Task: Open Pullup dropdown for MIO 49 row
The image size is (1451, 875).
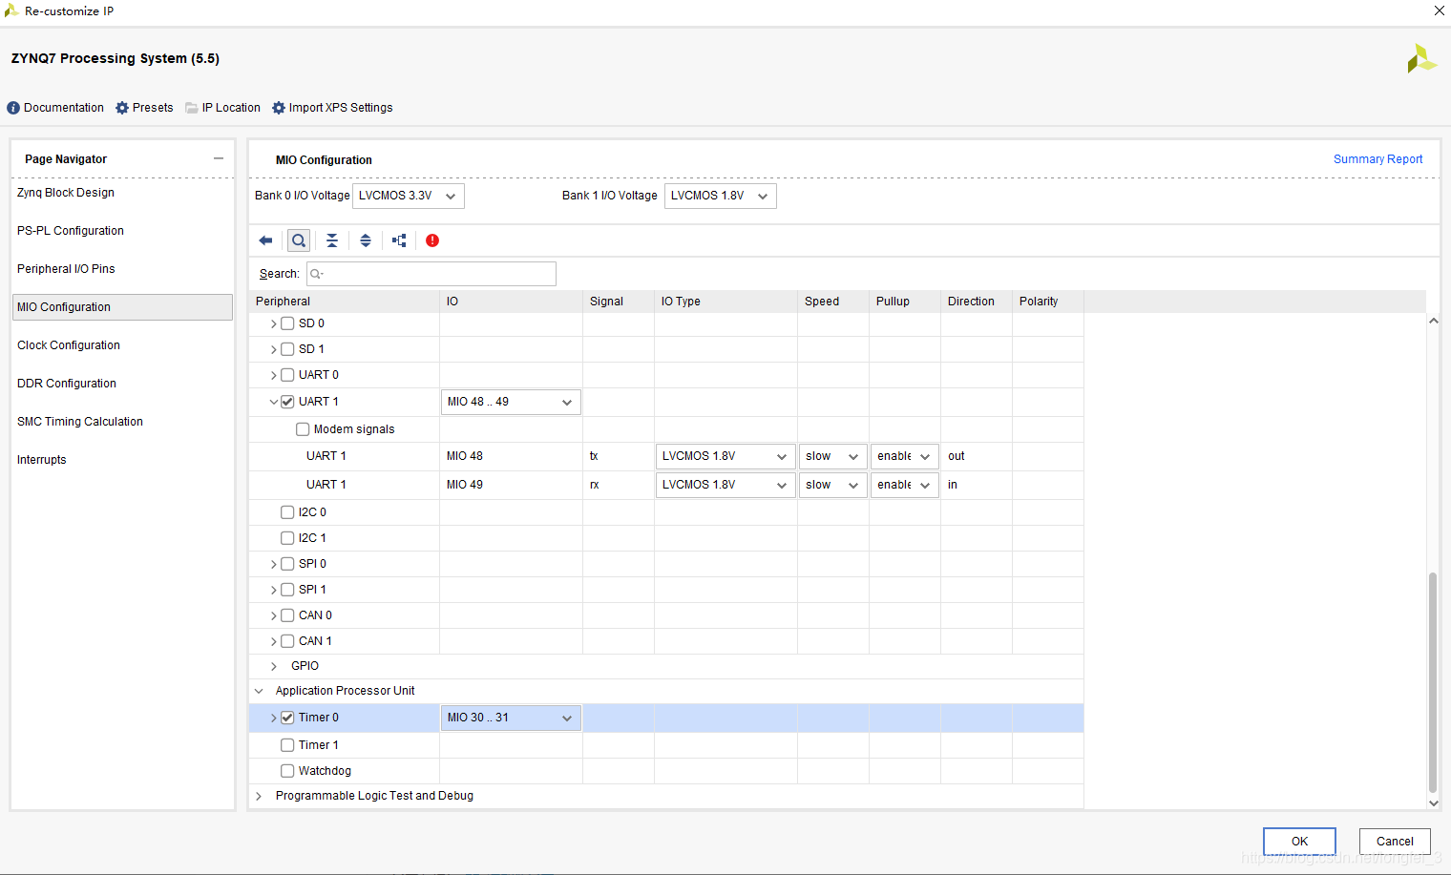Action: tap(905, 485)
